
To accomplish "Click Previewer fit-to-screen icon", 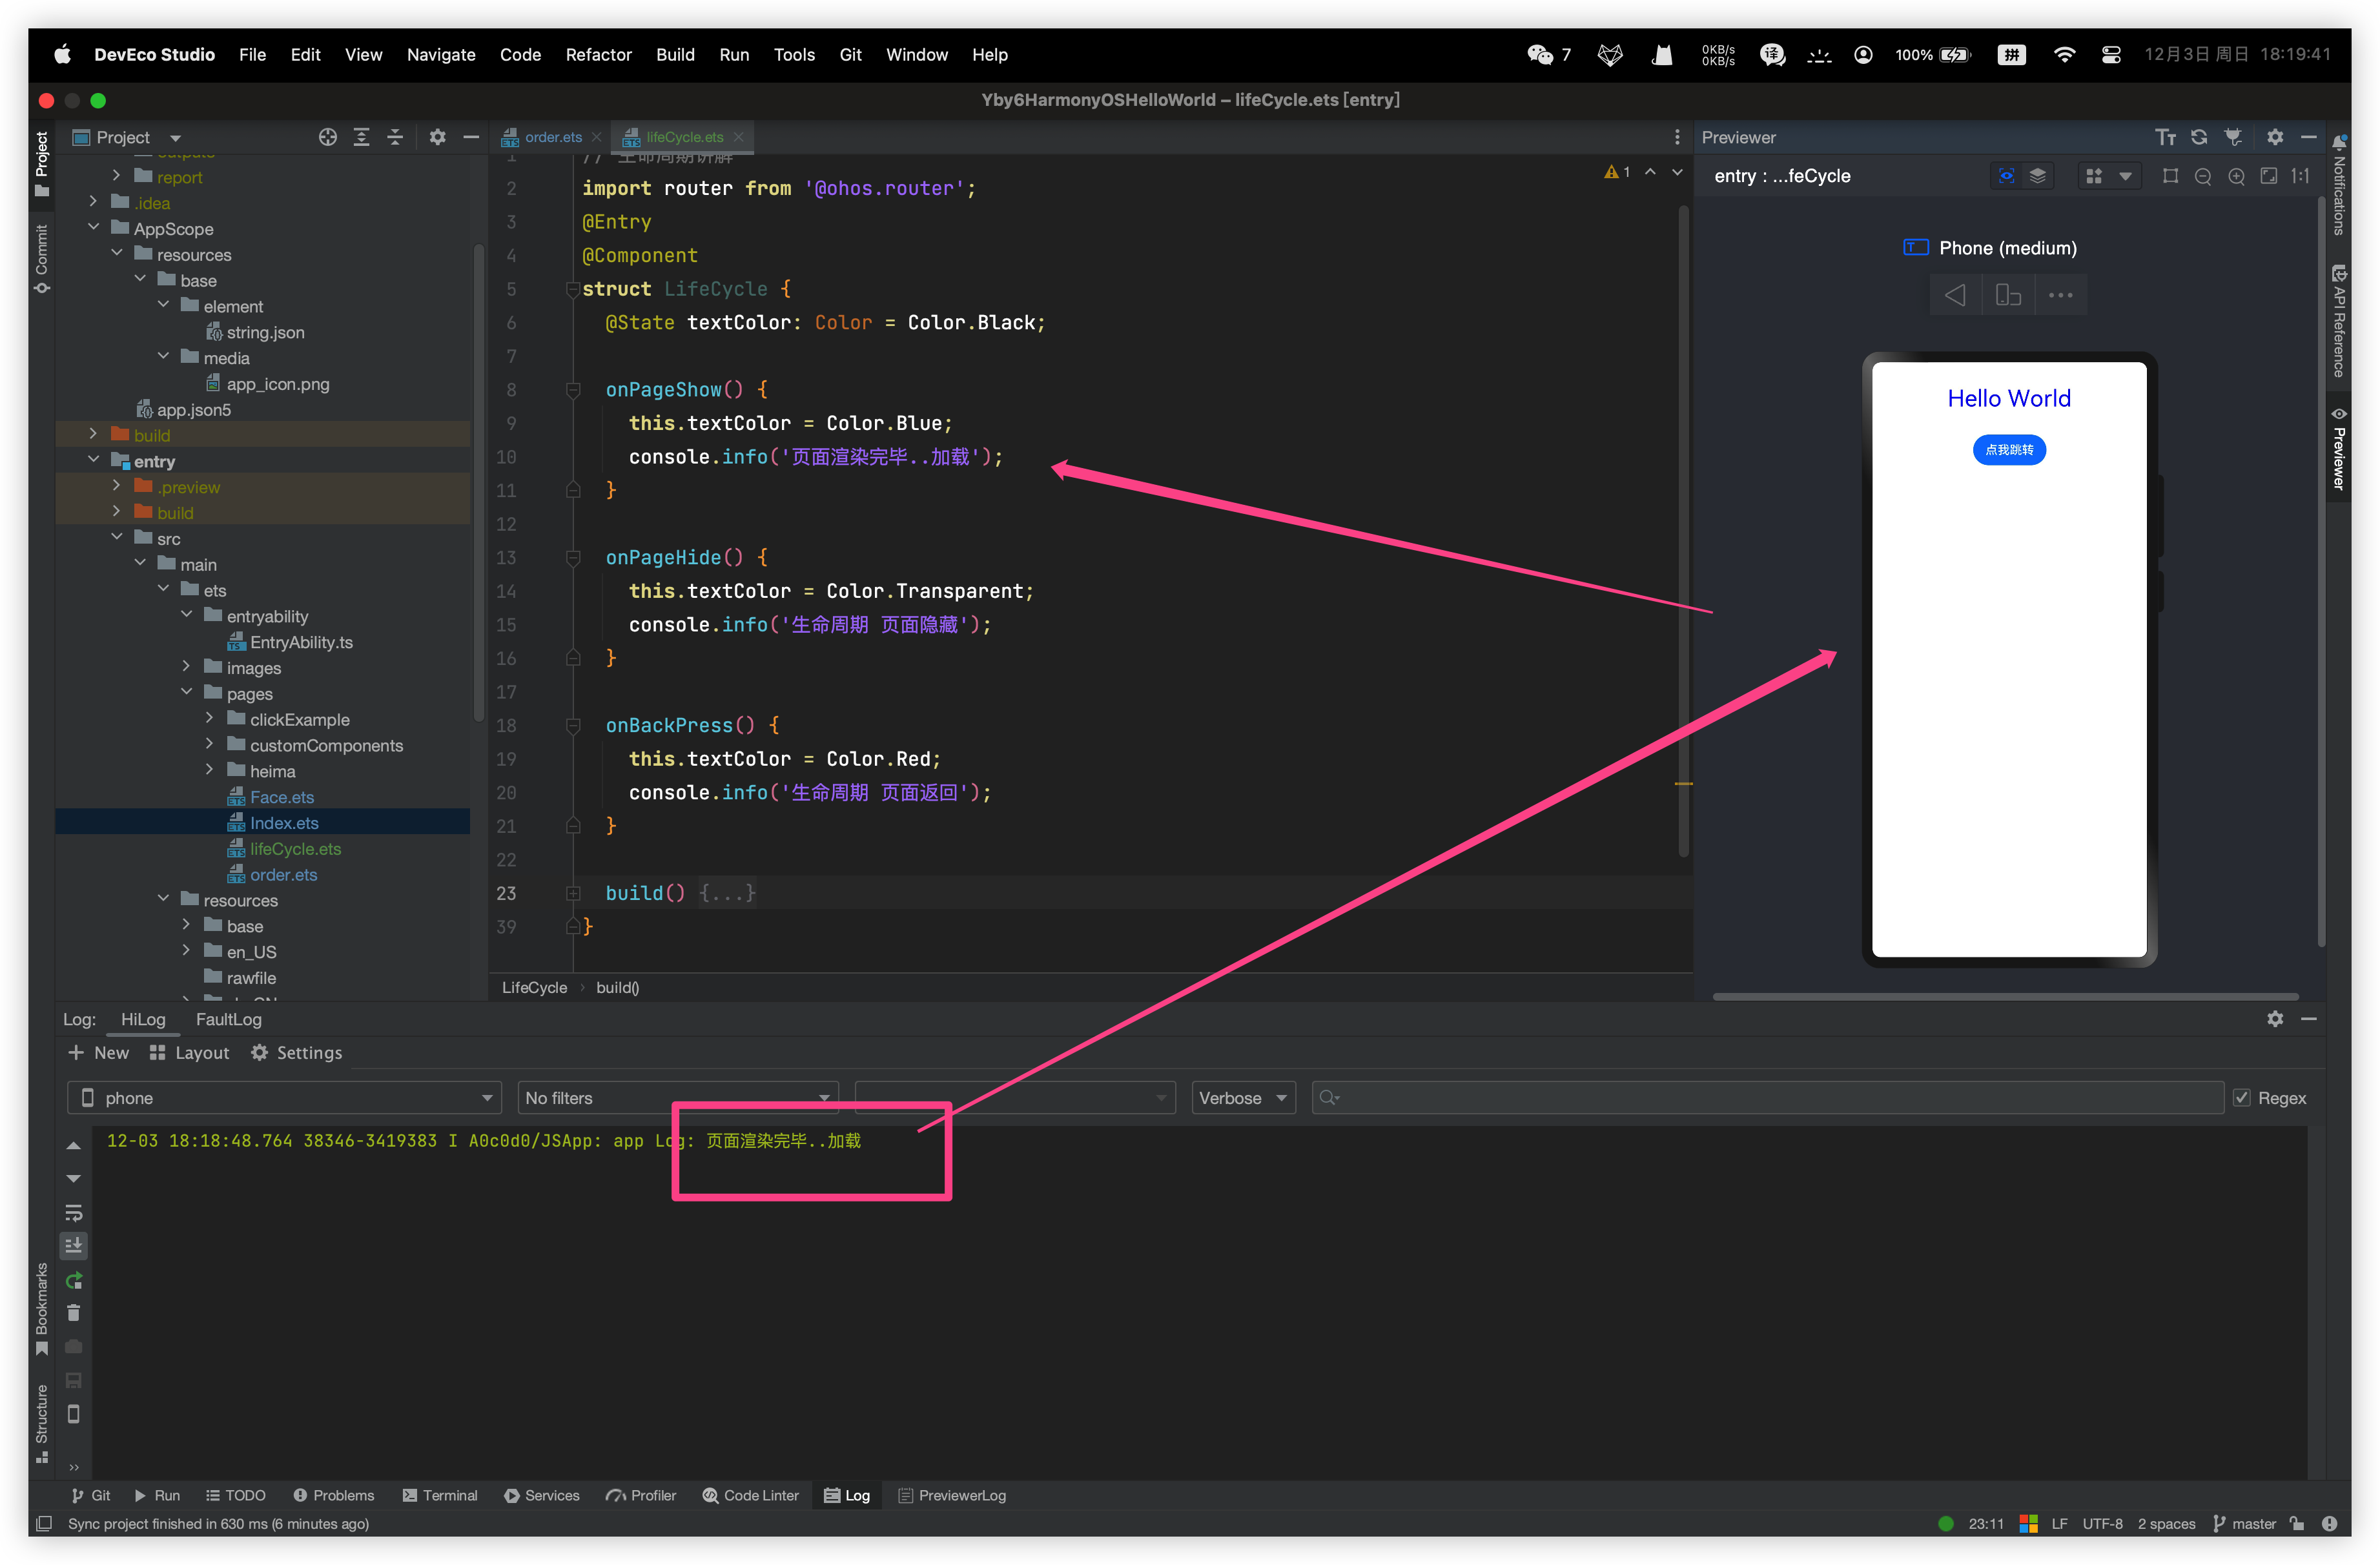I will [x=2270, y=176].
